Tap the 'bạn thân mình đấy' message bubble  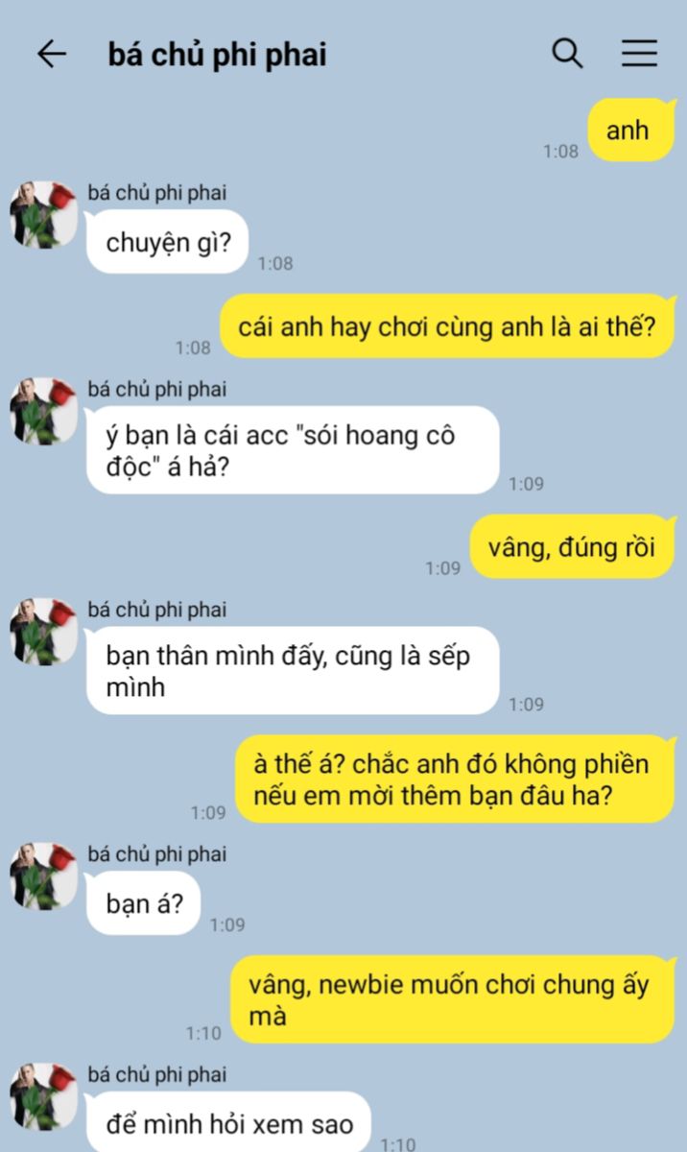[293, 671]
